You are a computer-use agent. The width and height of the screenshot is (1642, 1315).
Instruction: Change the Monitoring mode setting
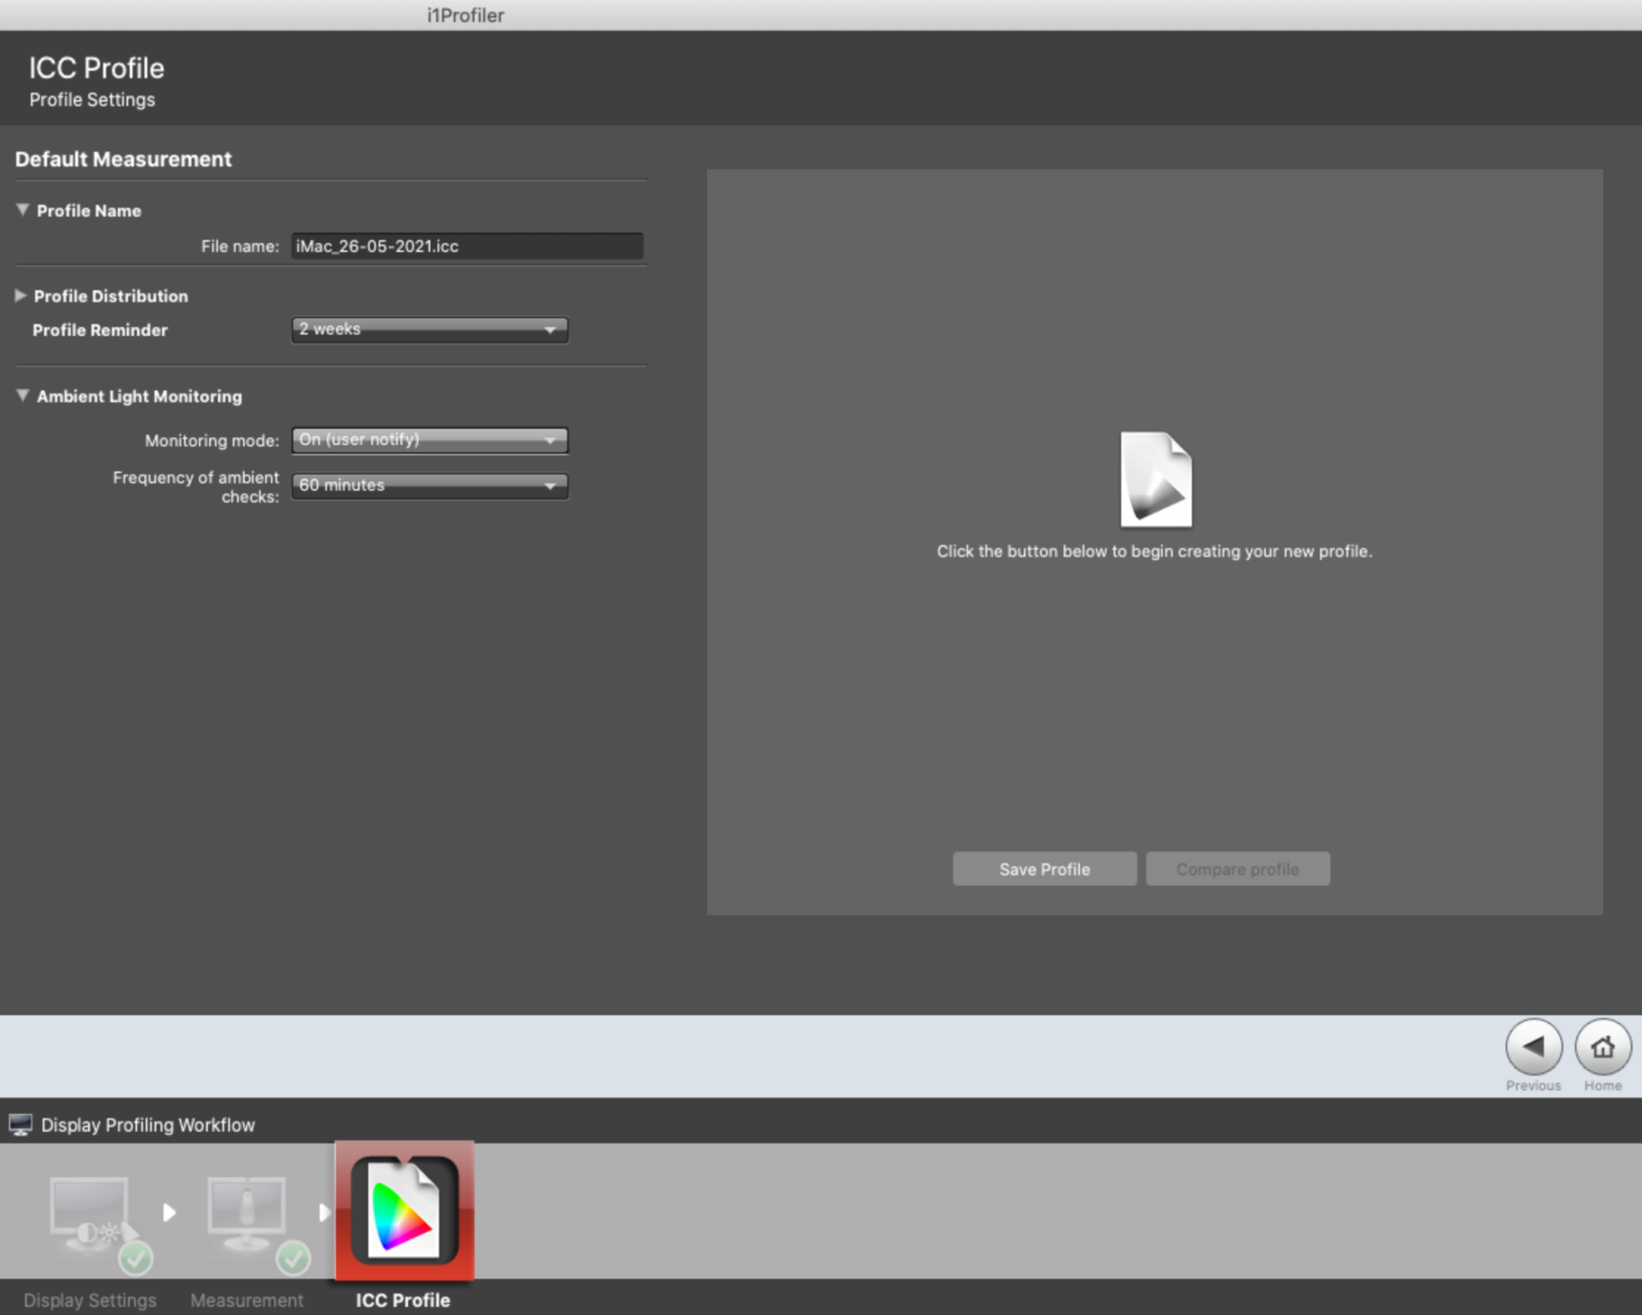pos(430,440)
